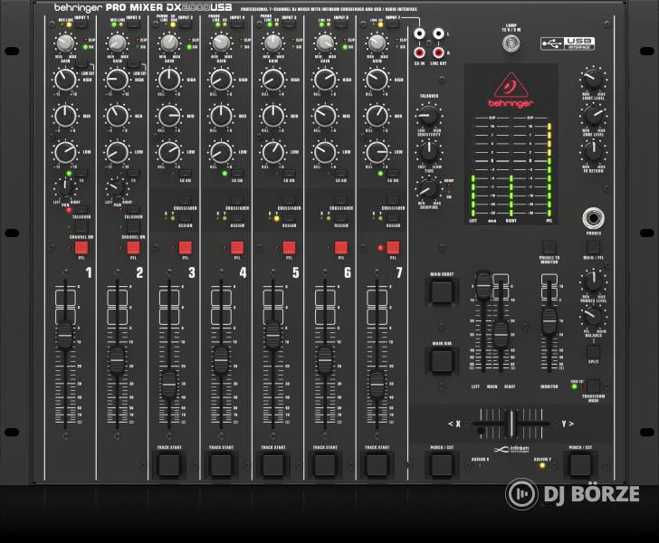
Task: Toggle the Input 1 Mic/Line selector
Action: point(81,24)
